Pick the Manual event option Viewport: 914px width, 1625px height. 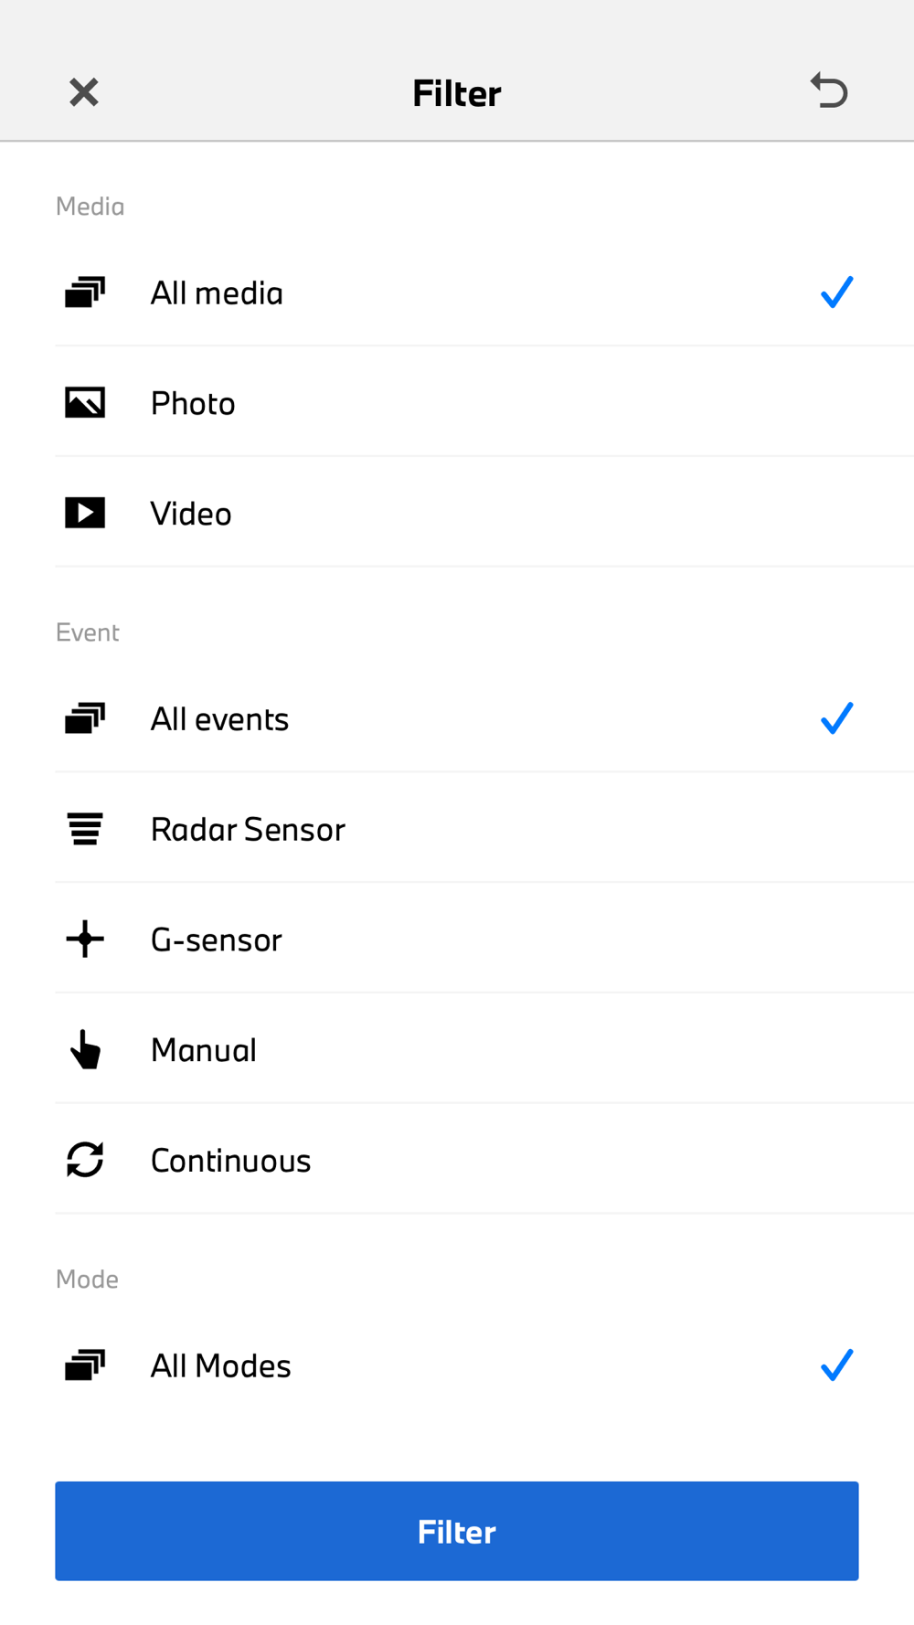tap(484, 1049)
